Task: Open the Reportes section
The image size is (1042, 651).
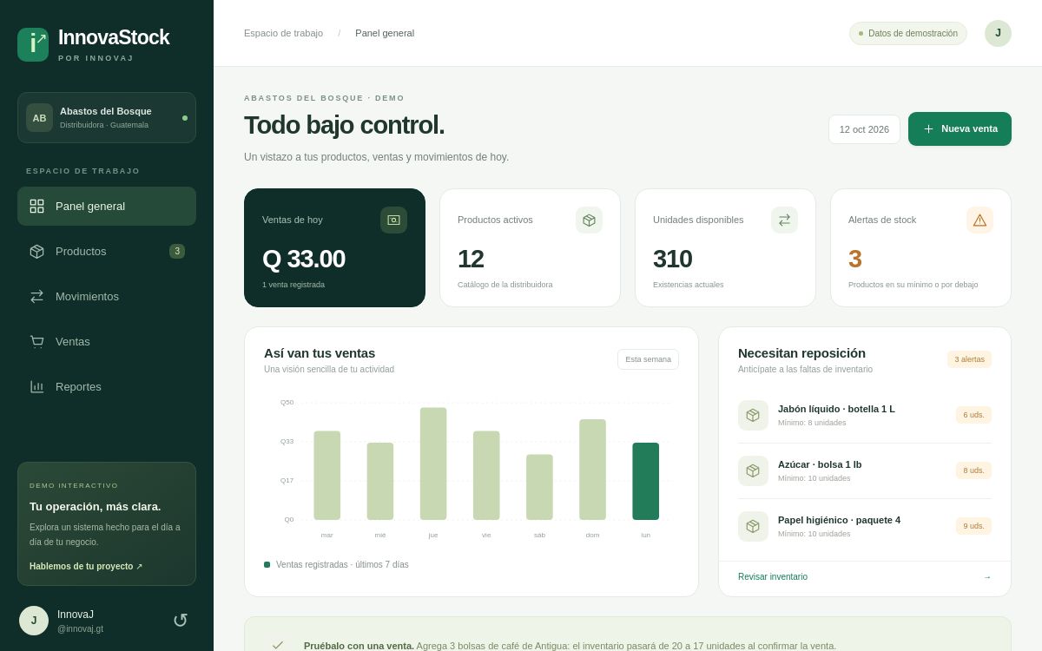Action: 107,386
